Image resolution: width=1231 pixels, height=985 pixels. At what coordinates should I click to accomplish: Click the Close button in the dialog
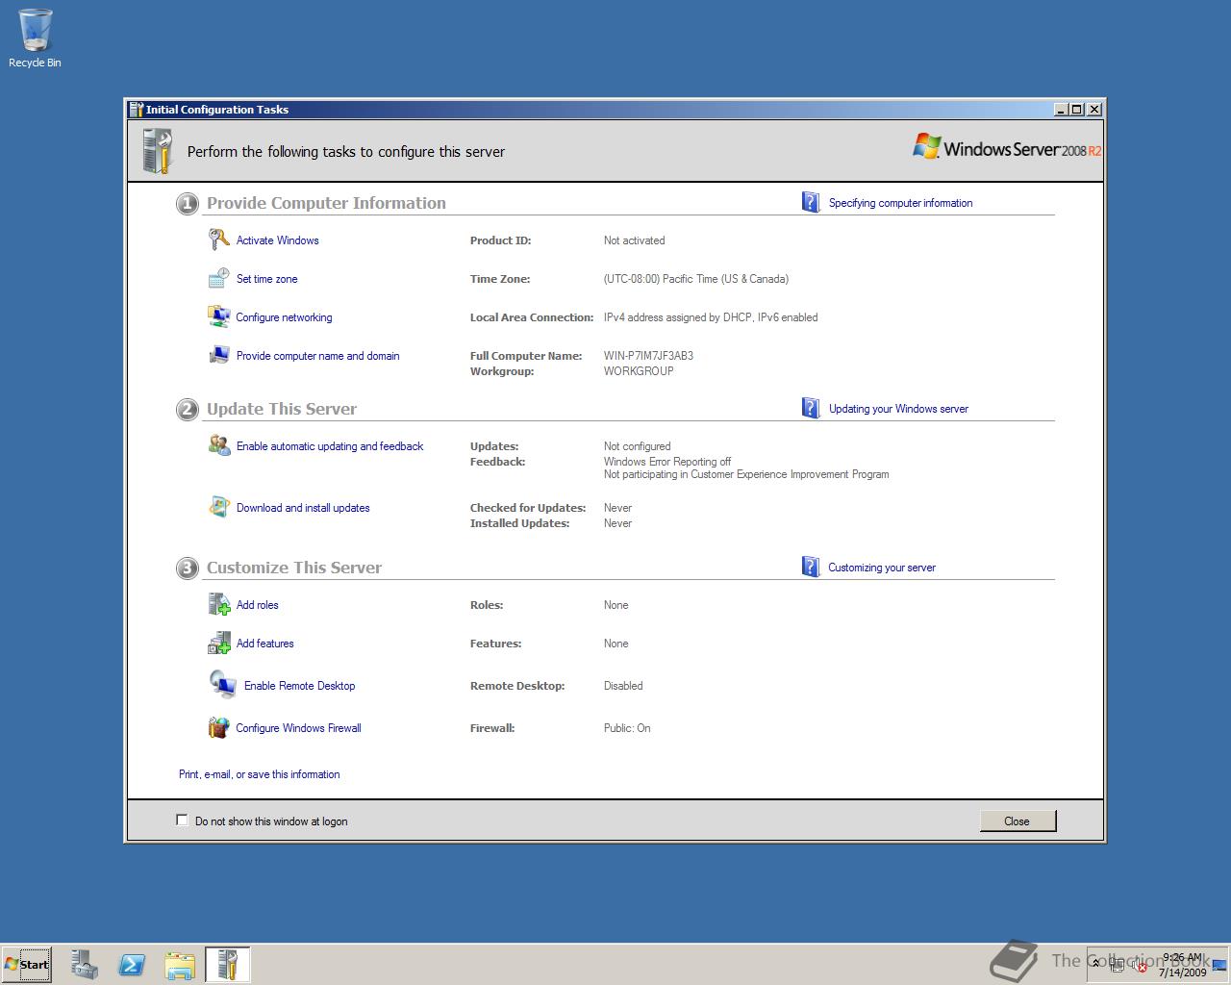point(1017,821)
